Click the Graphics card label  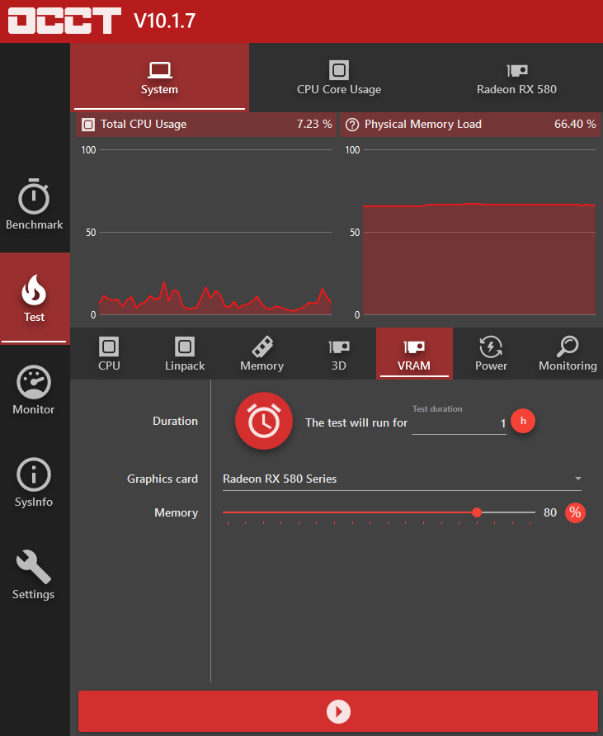163,479
